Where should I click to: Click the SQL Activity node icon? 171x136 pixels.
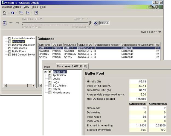click(x=50, y=85)
